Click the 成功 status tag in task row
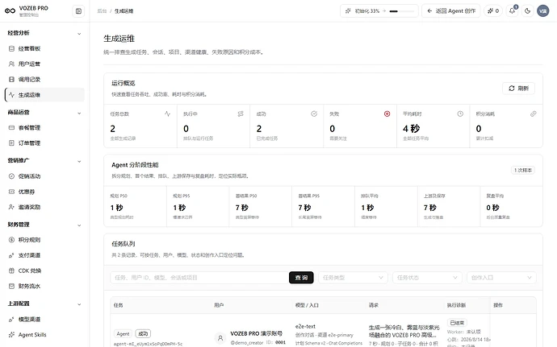This screenshot has height=347, width=557. pyautogui.click(x=143, y=334)
